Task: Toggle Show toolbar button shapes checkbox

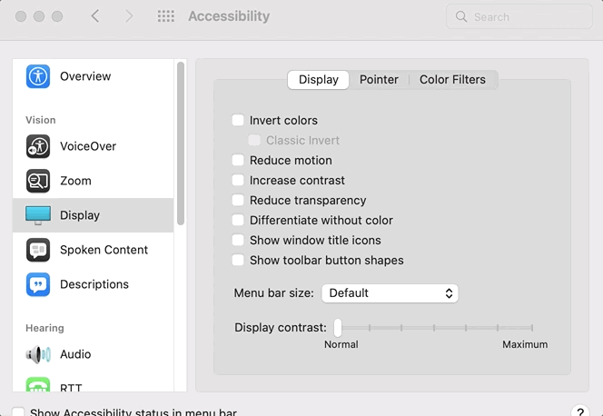Action: [238, 260]
